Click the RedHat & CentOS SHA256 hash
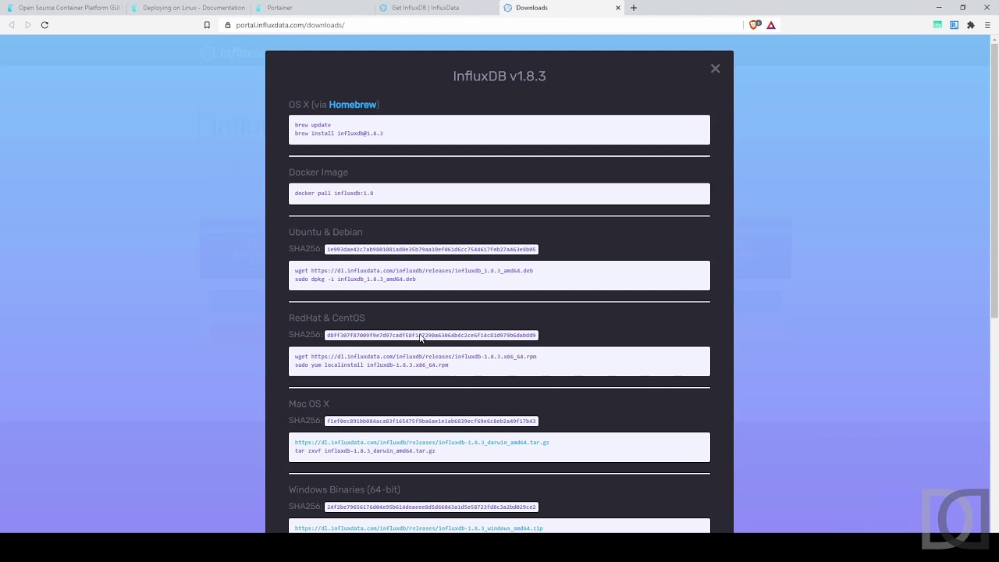The image size is (999, 562). pos(432,336)
